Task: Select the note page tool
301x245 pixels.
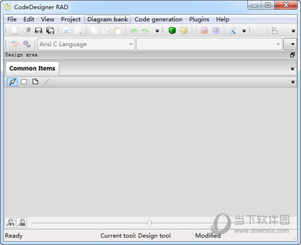Action: [x=36, y=82]
